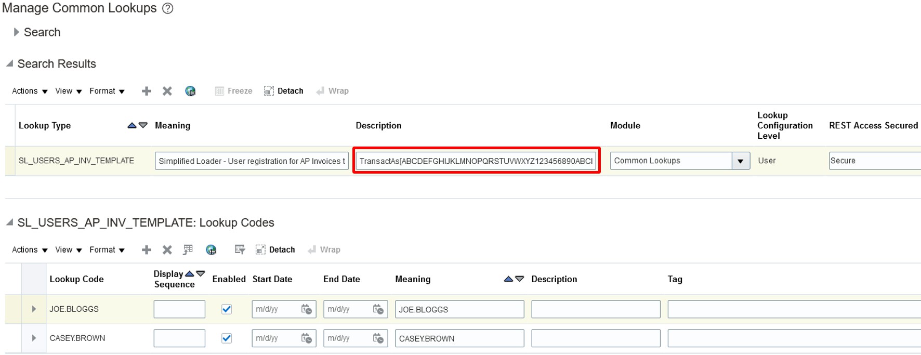This screenshot has width=921, height=355.
Task: Click the REST Access Secured field
Action: tap(875, 161)
